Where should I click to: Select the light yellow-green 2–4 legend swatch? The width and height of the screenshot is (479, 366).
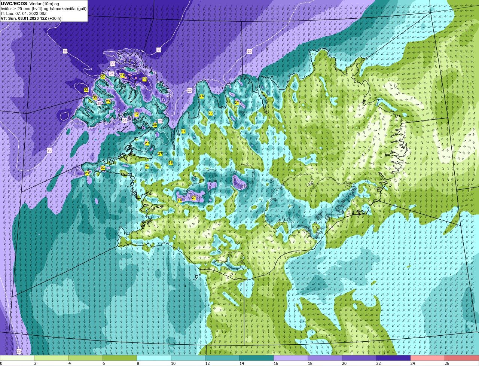pyautogui.click(x=51, y=358)
